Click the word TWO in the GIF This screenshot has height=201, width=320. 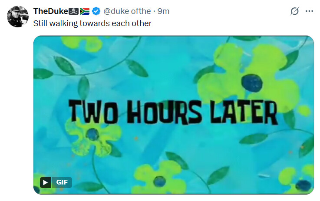pos(93,112)
